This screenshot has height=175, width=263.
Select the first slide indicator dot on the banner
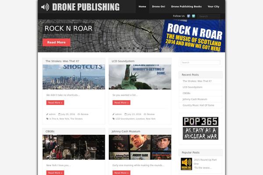click(121, 48)
